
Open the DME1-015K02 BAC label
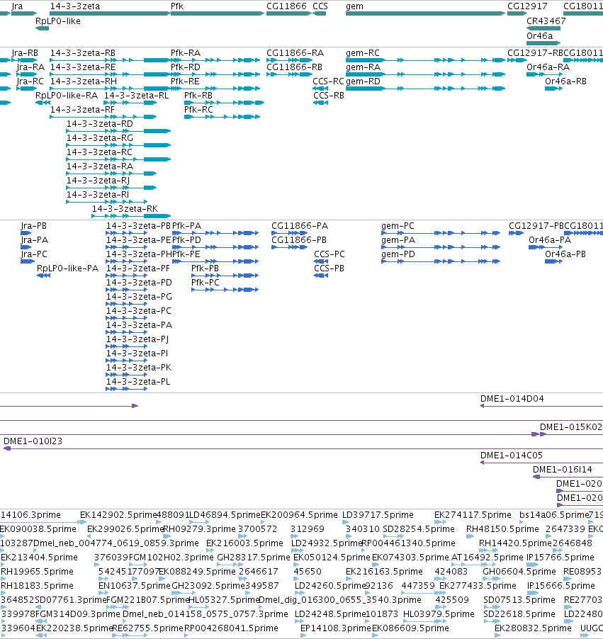pos(571,426)
